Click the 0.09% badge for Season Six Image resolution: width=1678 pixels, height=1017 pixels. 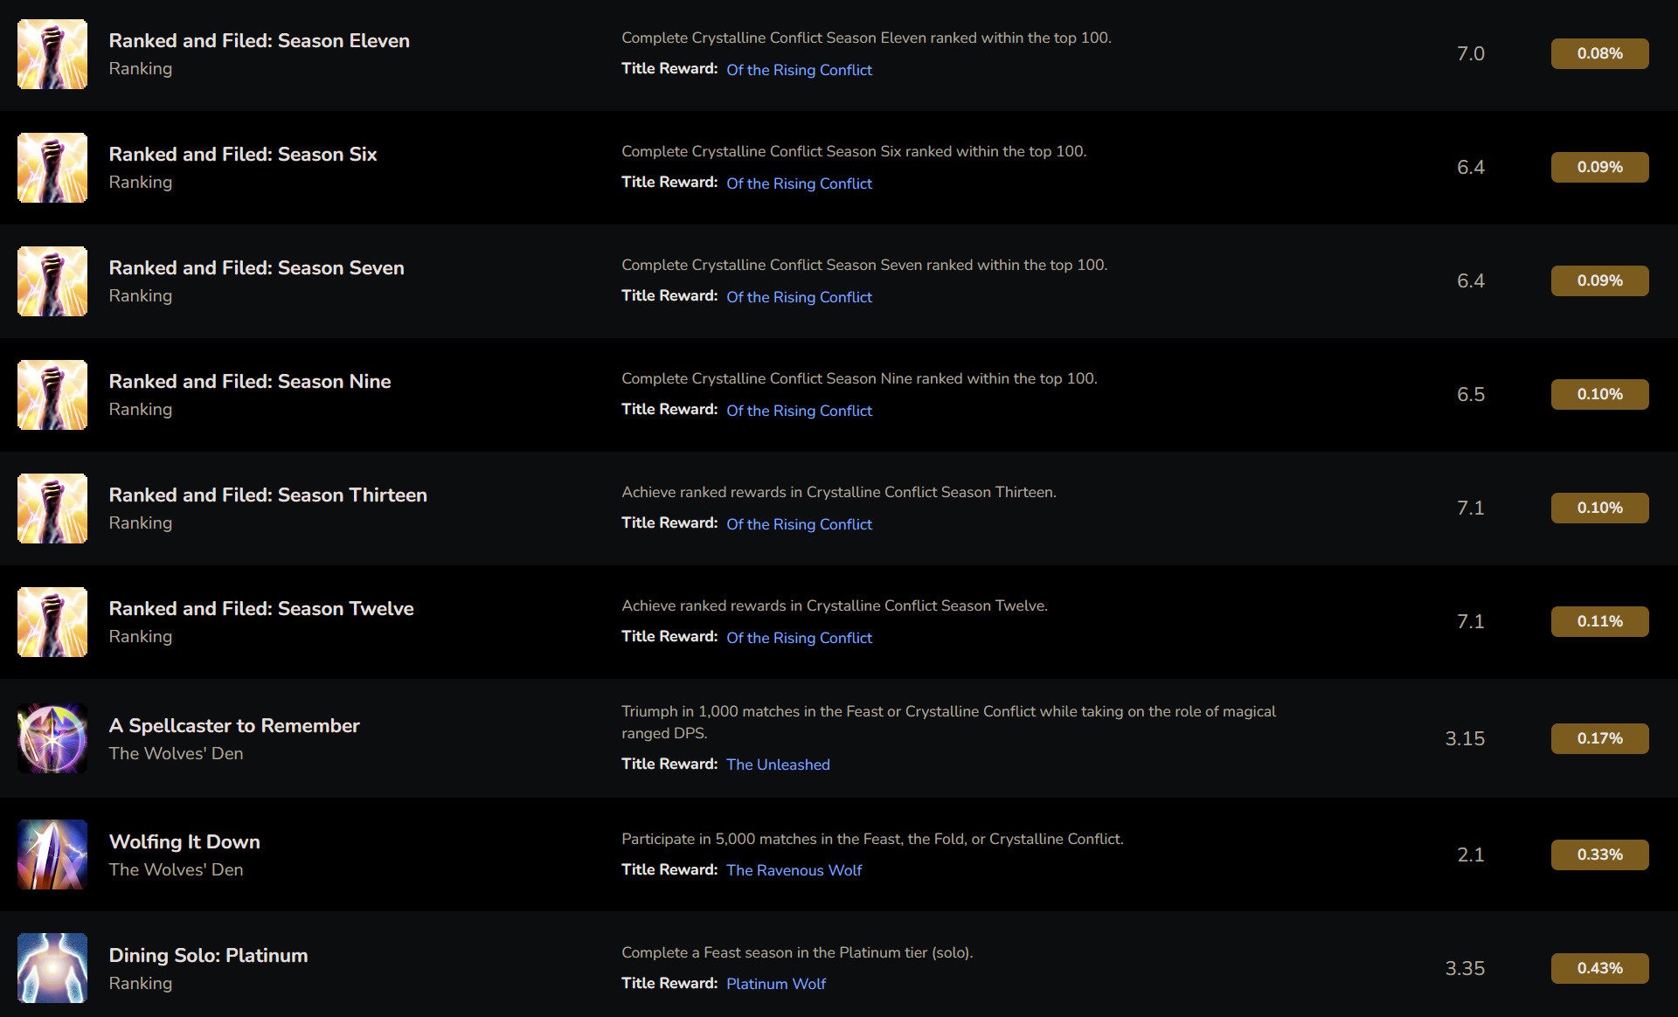(1599, 167)
